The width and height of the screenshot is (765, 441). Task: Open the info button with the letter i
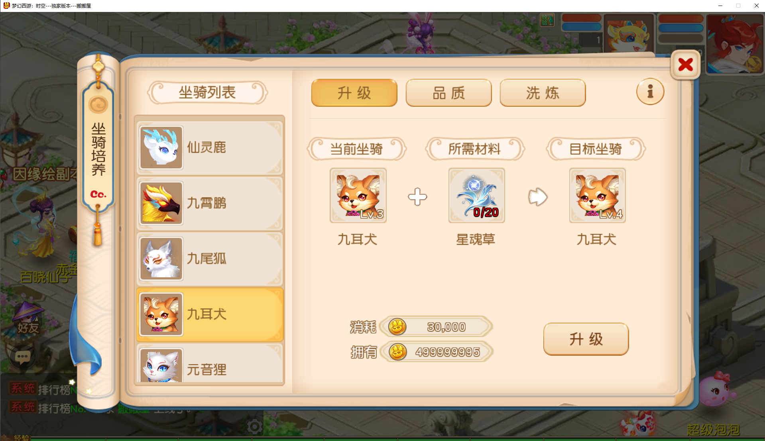pos(650,92)
